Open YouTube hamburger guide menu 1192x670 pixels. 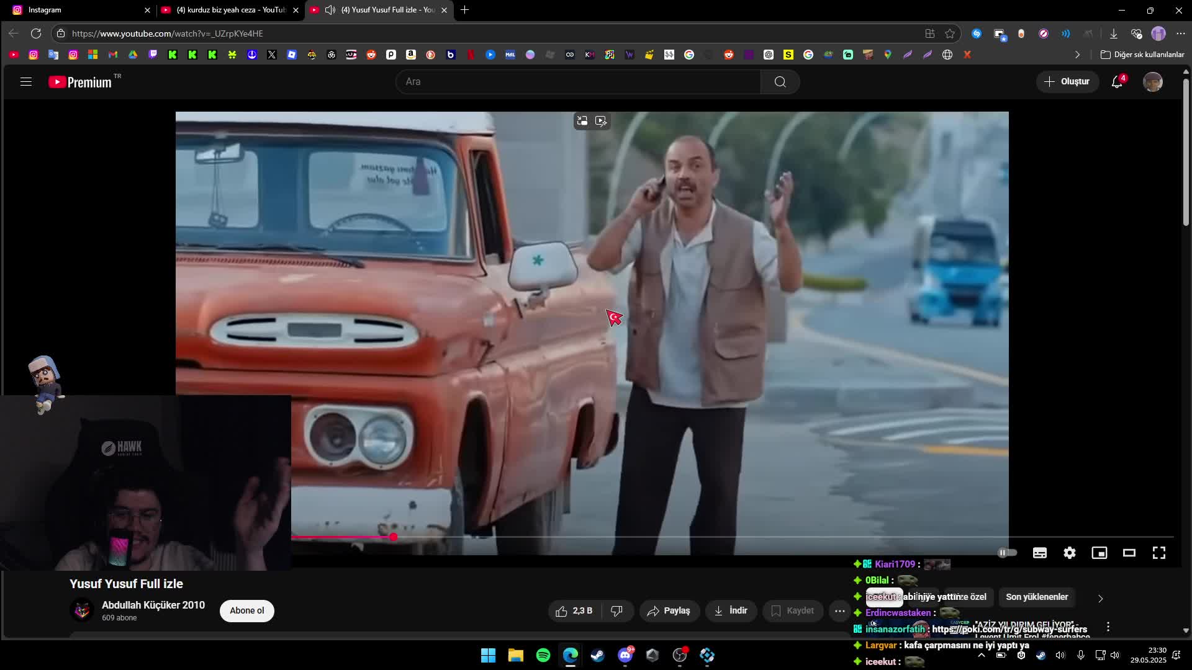click(x=26, y=81)
